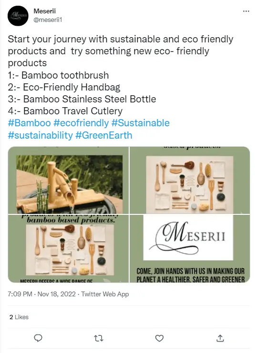Retweet this post using the retweet icon
This screenshot has height=353, width=255.
tap(99, 338)
